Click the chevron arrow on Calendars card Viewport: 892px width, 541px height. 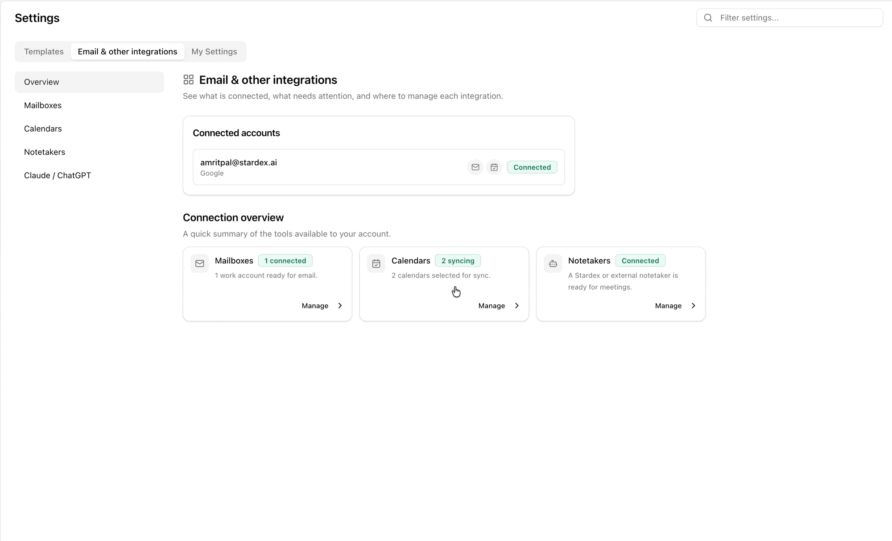[516, 306]
